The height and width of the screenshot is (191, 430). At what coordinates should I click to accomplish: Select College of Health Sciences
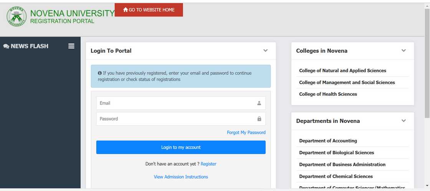point(328,94)
